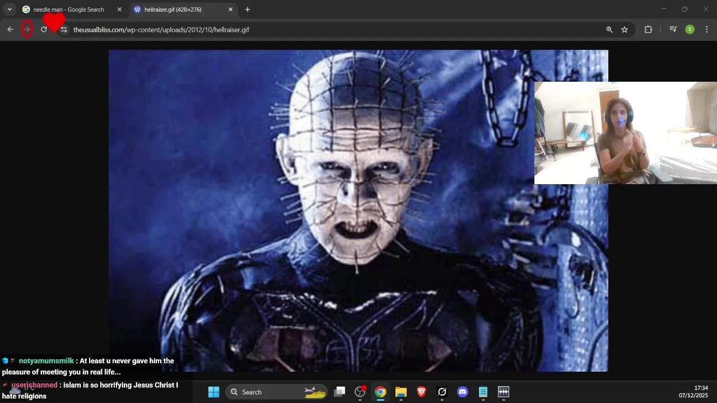Open the Extensions puzzle menu
The image size is (717, 403).
tap(648, 30)
